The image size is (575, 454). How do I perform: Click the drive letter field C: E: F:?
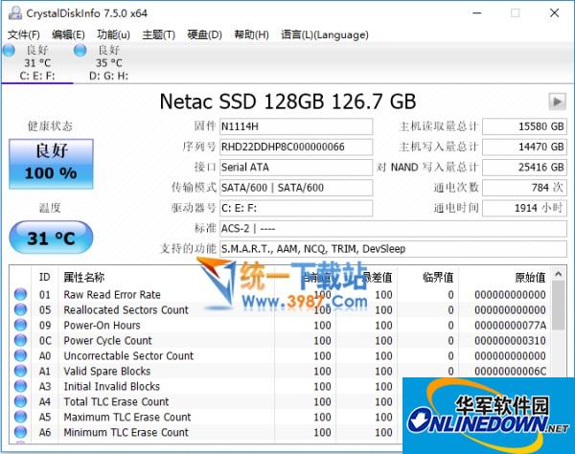[296, 208]
